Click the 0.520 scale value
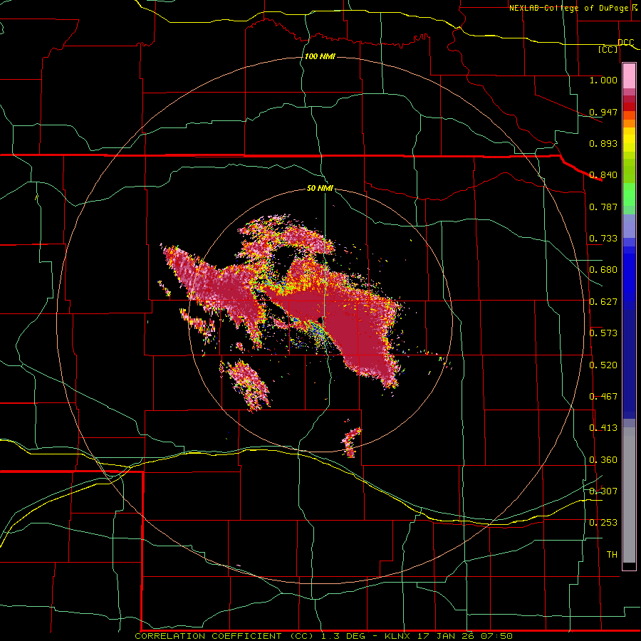Viewport: 641px width, 641px height. [603, 365]
